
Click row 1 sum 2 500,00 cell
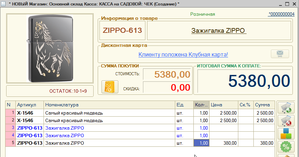click(264, 113)
